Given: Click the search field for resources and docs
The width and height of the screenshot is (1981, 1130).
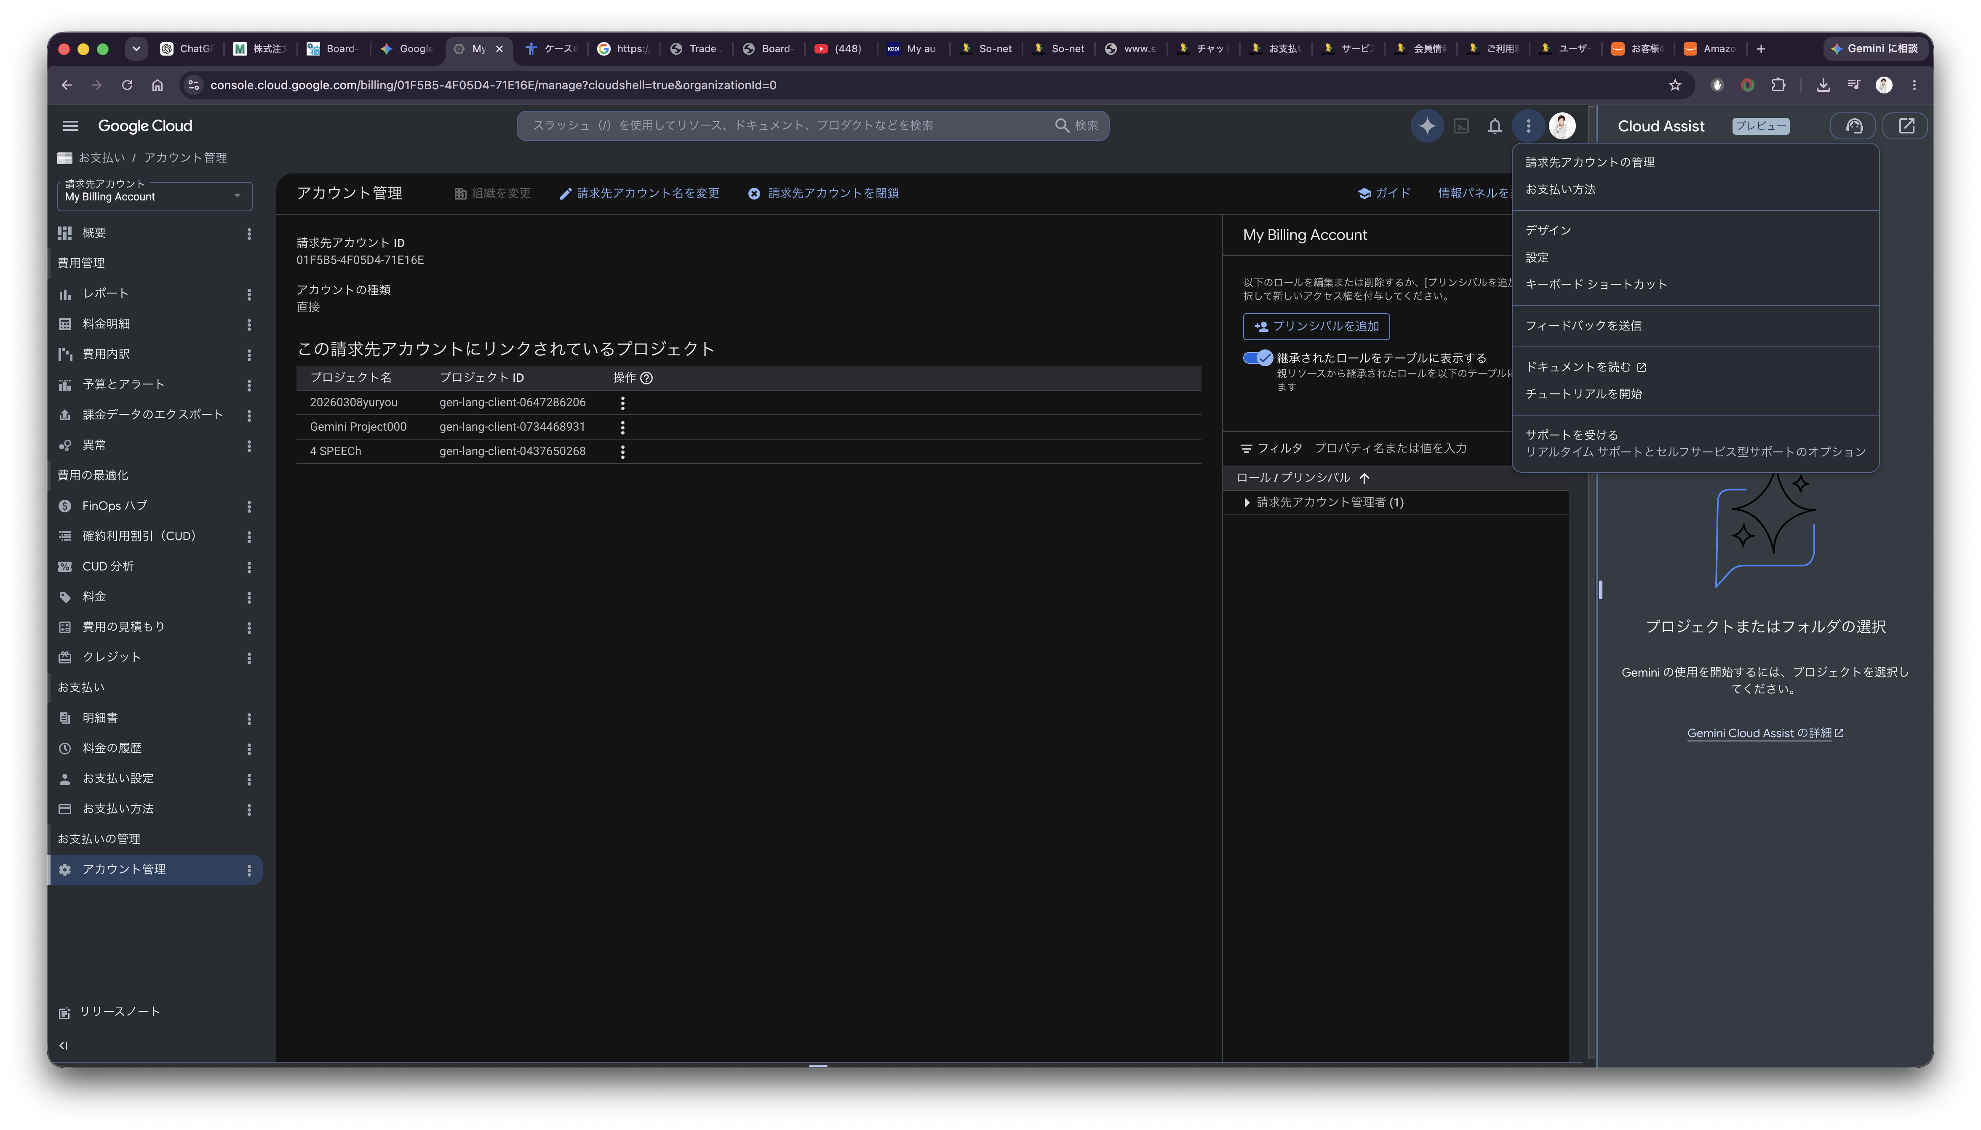Looking at the screenshot, I should pyautogui.click(x=813, y=125).
